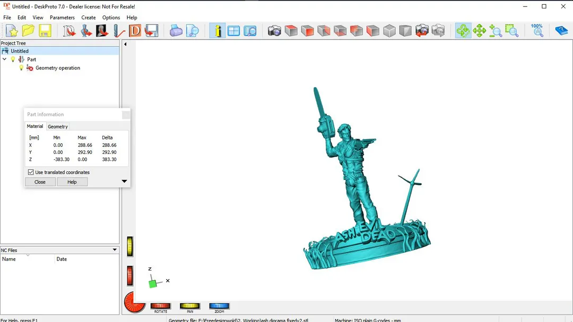Image resolution: width=573 pixels, height=322 pixels.
Task: Select the zoom window dashed-rectangle tool
Action: tap(512, 31)
